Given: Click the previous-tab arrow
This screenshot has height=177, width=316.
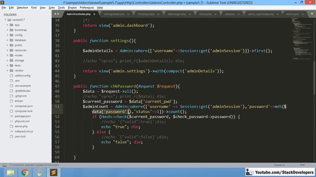Looking at the screenshot, I should tap(55, 14).
